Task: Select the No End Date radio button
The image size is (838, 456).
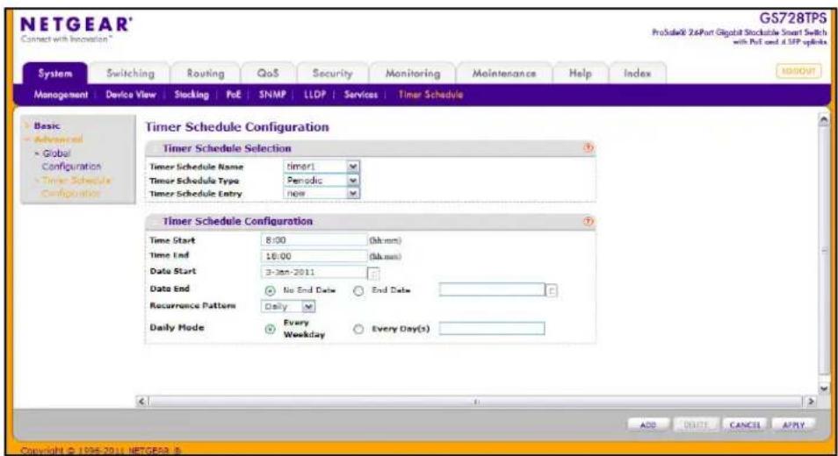Action: pyautogui.click(x=271, y=290)
